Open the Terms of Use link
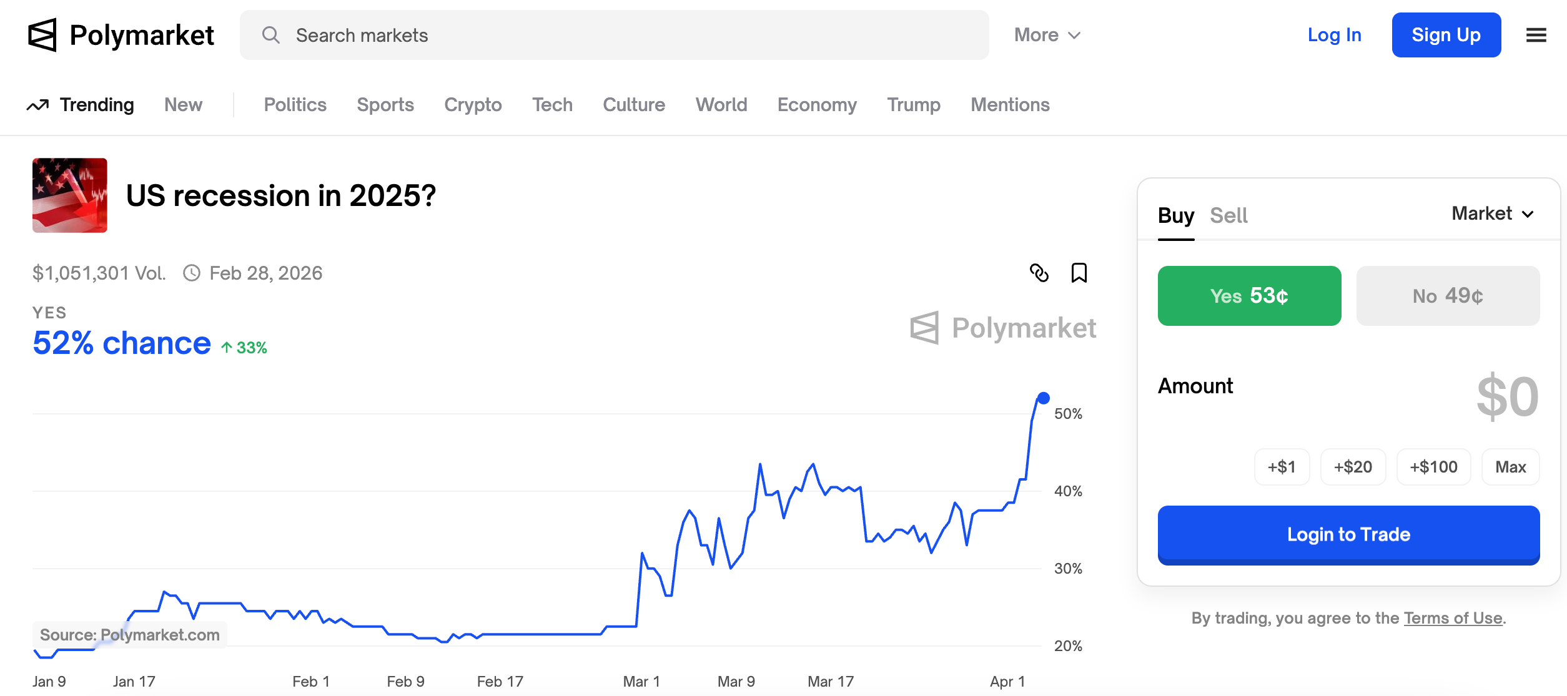This screenshot has height=696, width=1567. coord(1453,617)
